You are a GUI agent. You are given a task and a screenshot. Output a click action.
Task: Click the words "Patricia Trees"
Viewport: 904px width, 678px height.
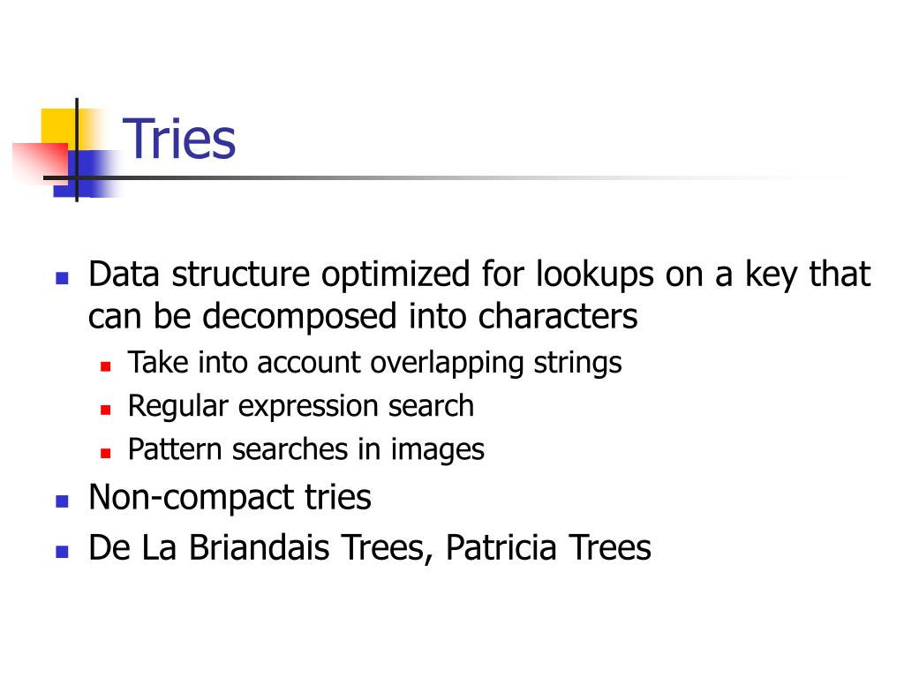(x=548, y=547)
